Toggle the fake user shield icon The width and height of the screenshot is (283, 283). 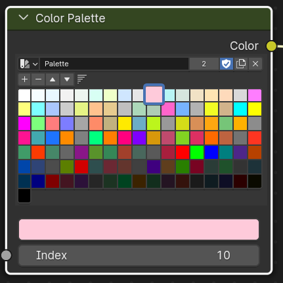(x=227, y=64)
